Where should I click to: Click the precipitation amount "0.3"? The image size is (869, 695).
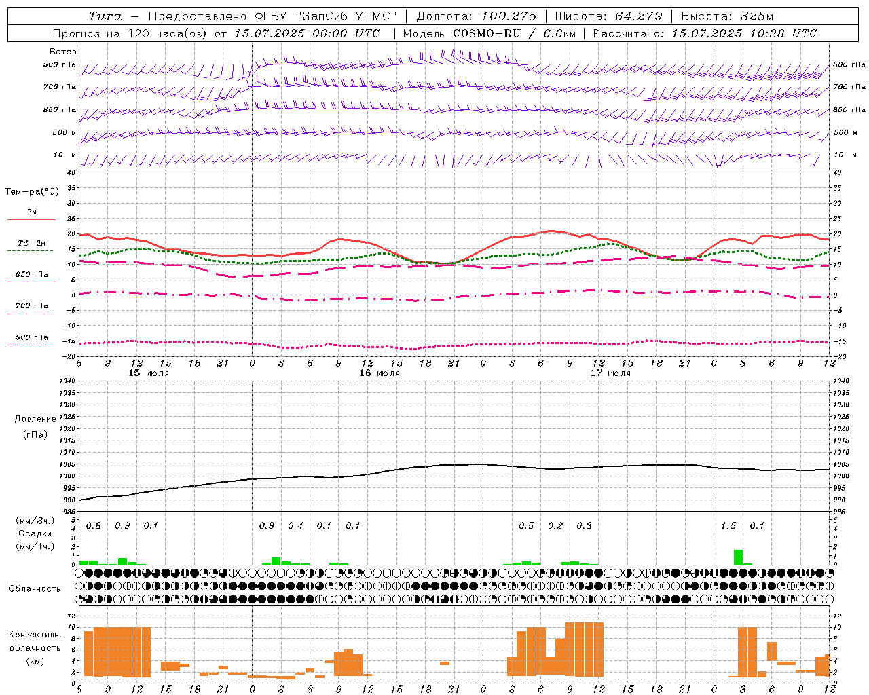click(x=584, y=526)
